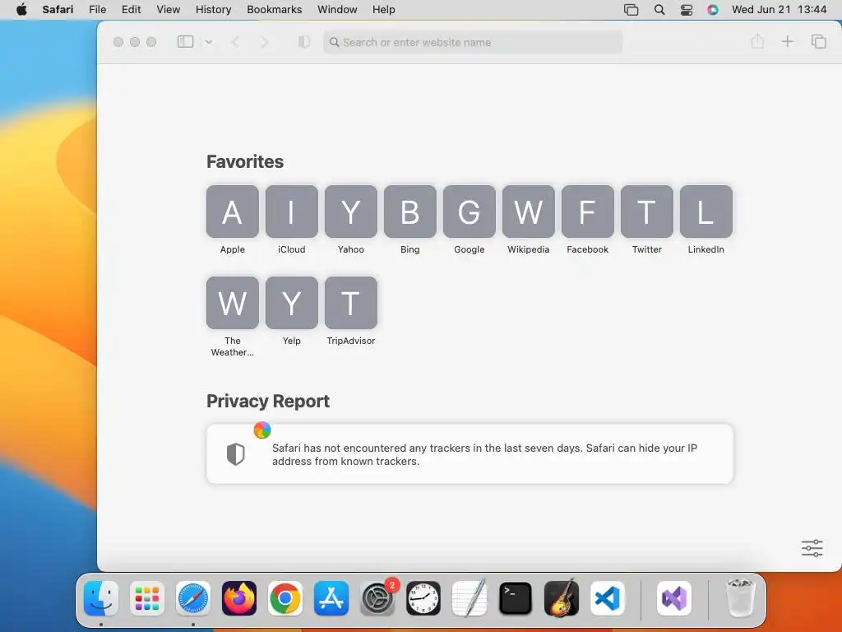Open the Bing favorite
The image size is (842, 632).
(x=410, y=211)
